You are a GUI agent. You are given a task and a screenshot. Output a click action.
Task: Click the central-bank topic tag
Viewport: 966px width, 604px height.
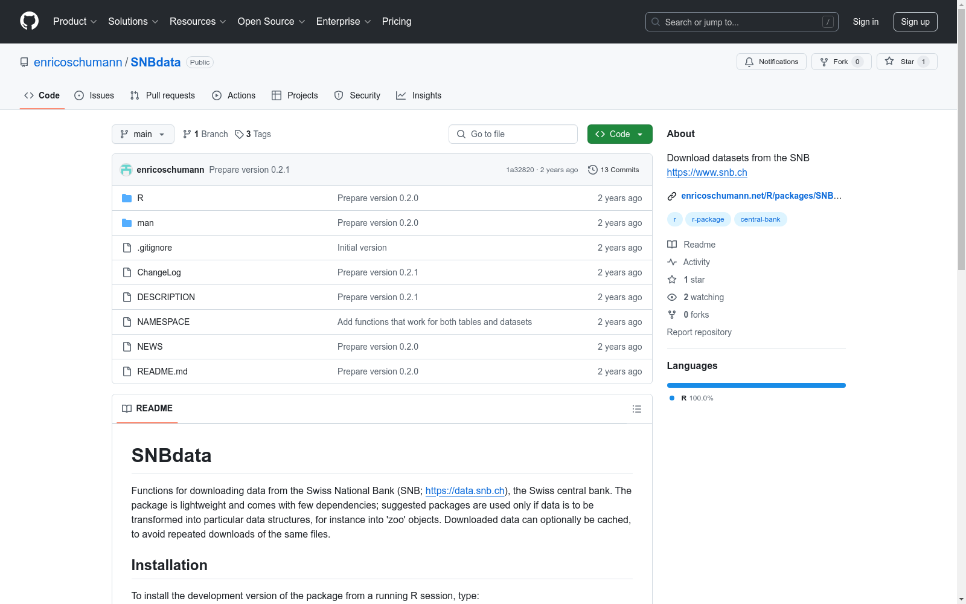[760, 219]
